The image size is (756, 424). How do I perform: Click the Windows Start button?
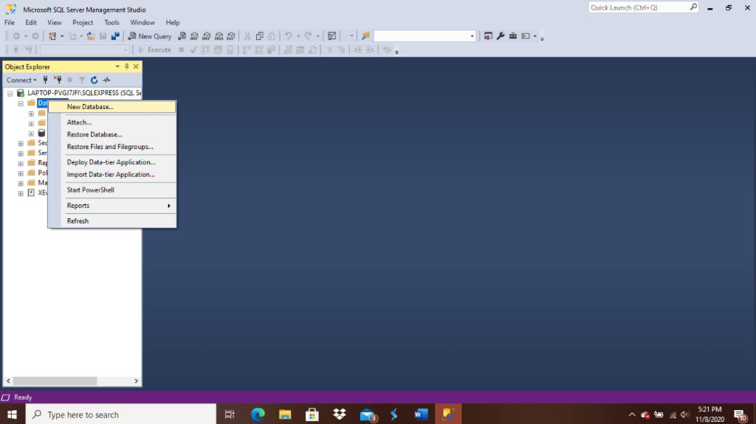point(13,414)
